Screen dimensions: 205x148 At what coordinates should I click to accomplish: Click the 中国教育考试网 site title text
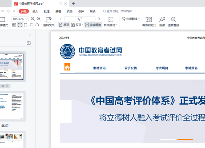tap(101, 50)
